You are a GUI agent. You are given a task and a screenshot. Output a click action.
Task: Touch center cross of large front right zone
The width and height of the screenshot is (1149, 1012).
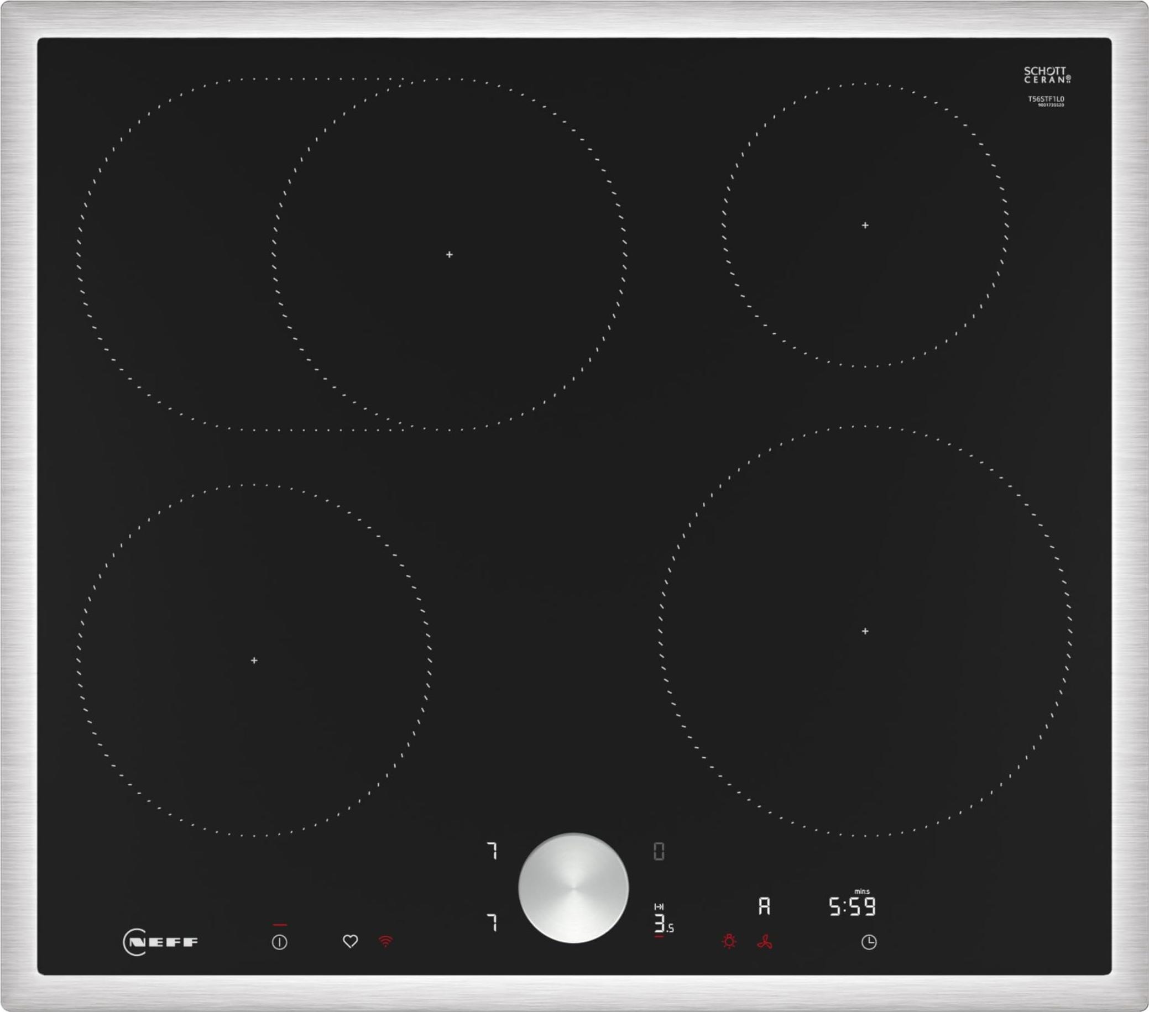(x=865, y=631)
